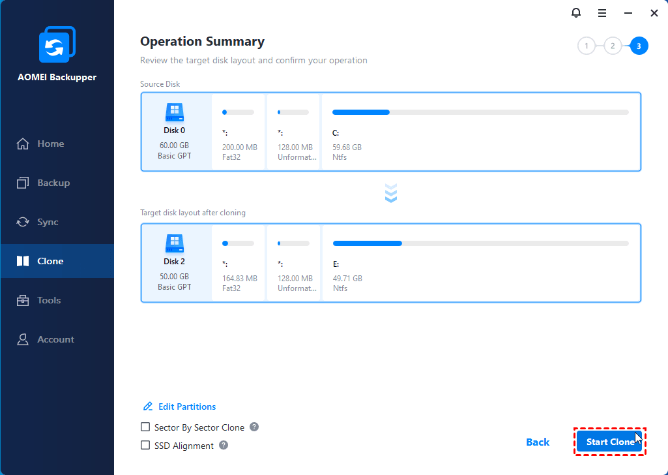Click the Source Disk 0 drive icon

[175, 113]
